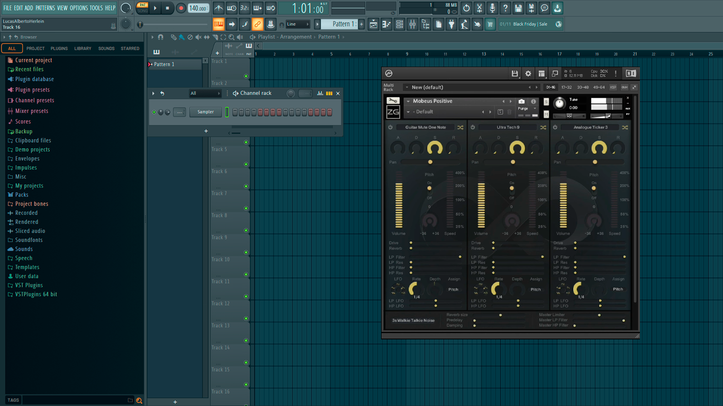723x406 pixels.
Task: Click the KSP button in Kontakt
Action: pos(613,87)
